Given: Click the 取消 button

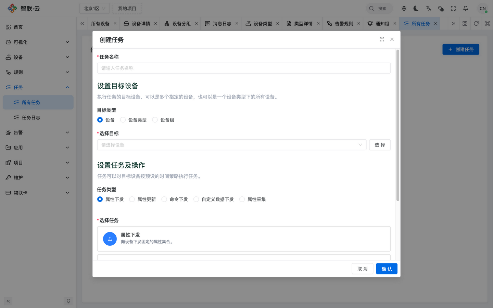Looking at the screenshot, I should (363, 269).
